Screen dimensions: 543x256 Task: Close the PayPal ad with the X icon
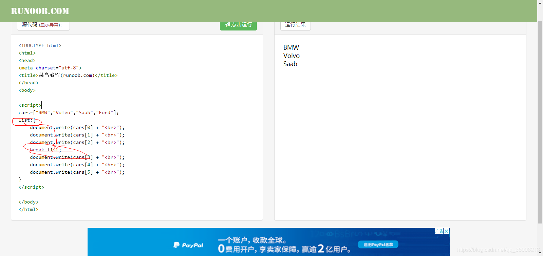pos(447,231)
